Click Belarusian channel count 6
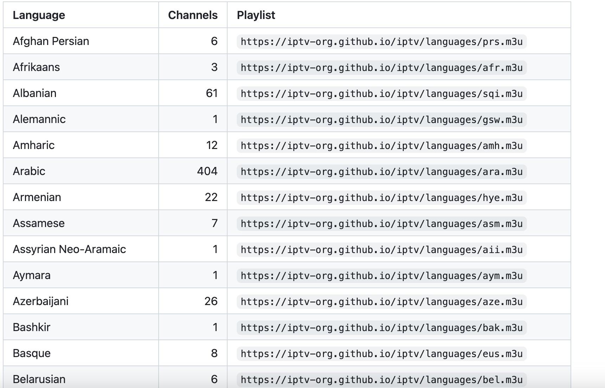 [x=214, y=379]
